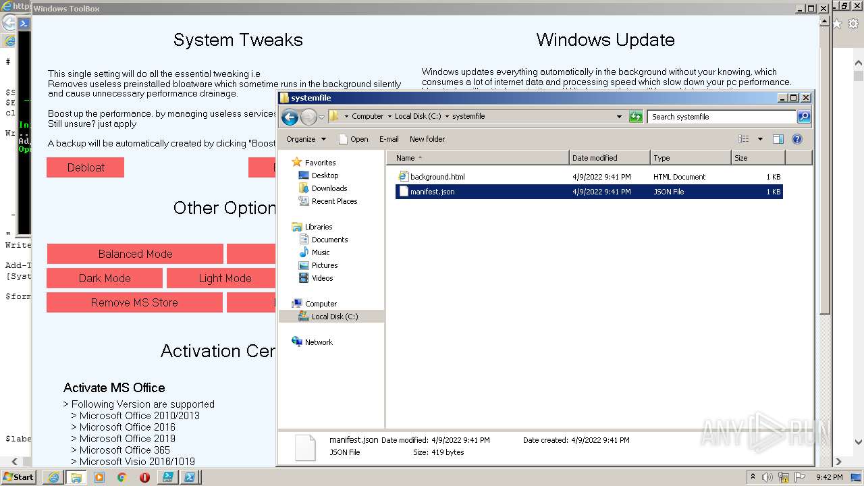The height and width of the screenshot is (486, 864).
Task: Create a New folder
Action: click(427, 139)
